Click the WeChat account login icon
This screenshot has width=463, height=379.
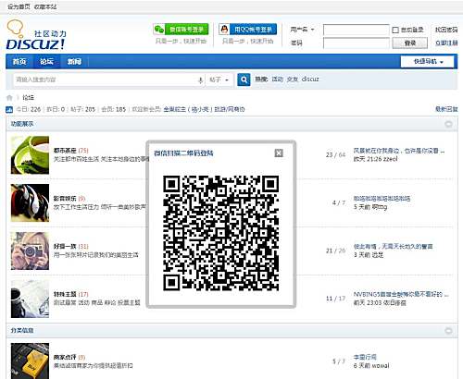tap(159, 30)
